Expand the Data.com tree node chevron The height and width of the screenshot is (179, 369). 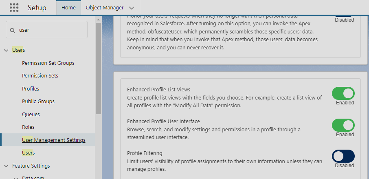point(16,178)
